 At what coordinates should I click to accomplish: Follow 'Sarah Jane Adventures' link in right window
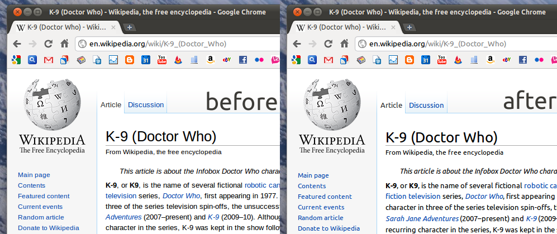[422, 219]
